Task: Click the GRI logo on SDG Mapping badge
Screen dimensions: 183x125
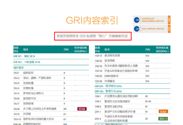Action: click(137, 29)
